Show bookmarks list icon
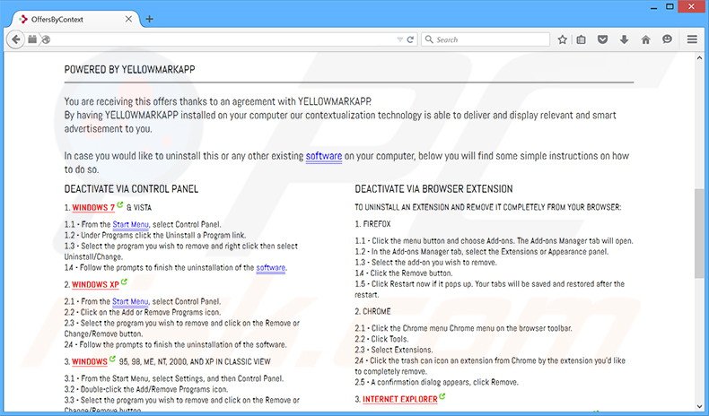Viewport: 709px width, 416px height. point(581,39)
